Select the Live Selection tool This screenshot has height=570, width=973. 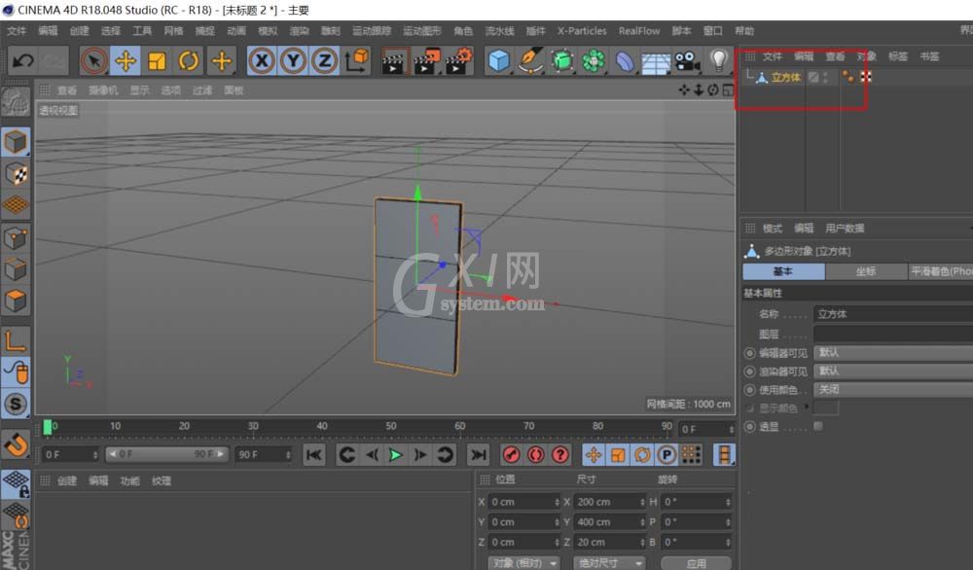pos(94,60)
